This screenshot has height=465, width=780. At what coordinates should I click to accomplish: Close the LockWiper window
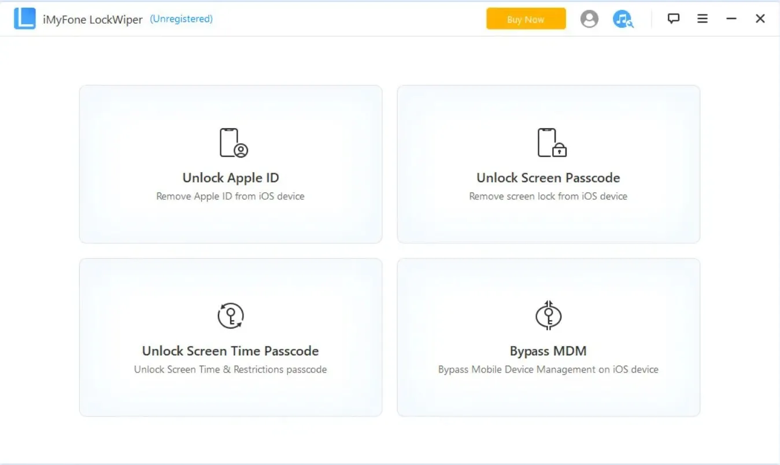(x=760, y=19)
